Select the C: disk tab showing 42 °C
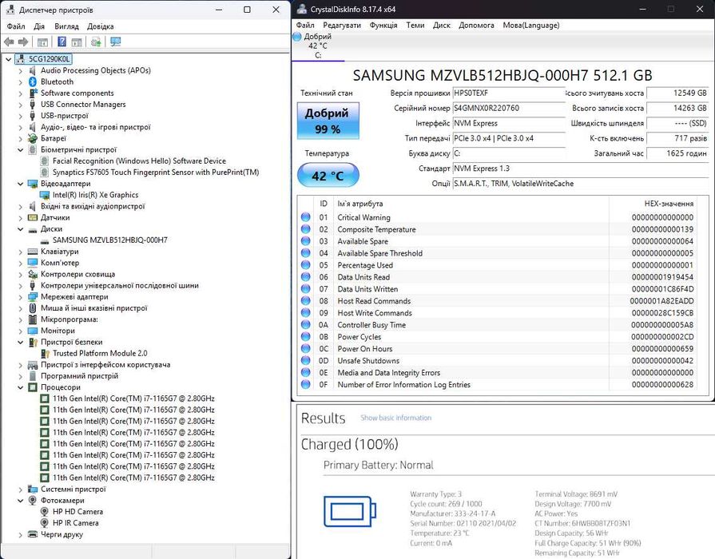Image resolution: width=715 pixels, height=559 pixels. click(x=318, y=46)
